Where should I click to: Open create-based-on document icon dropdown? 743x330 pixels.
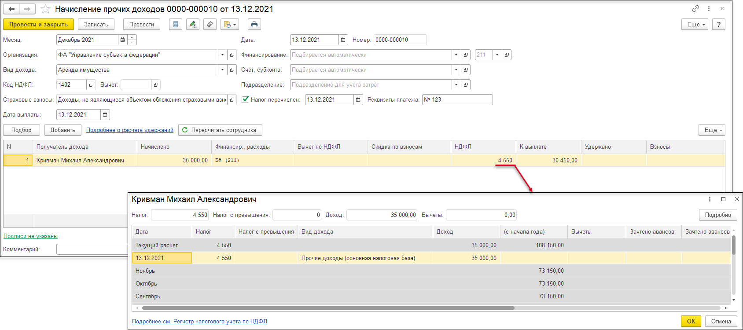point(230,25)
